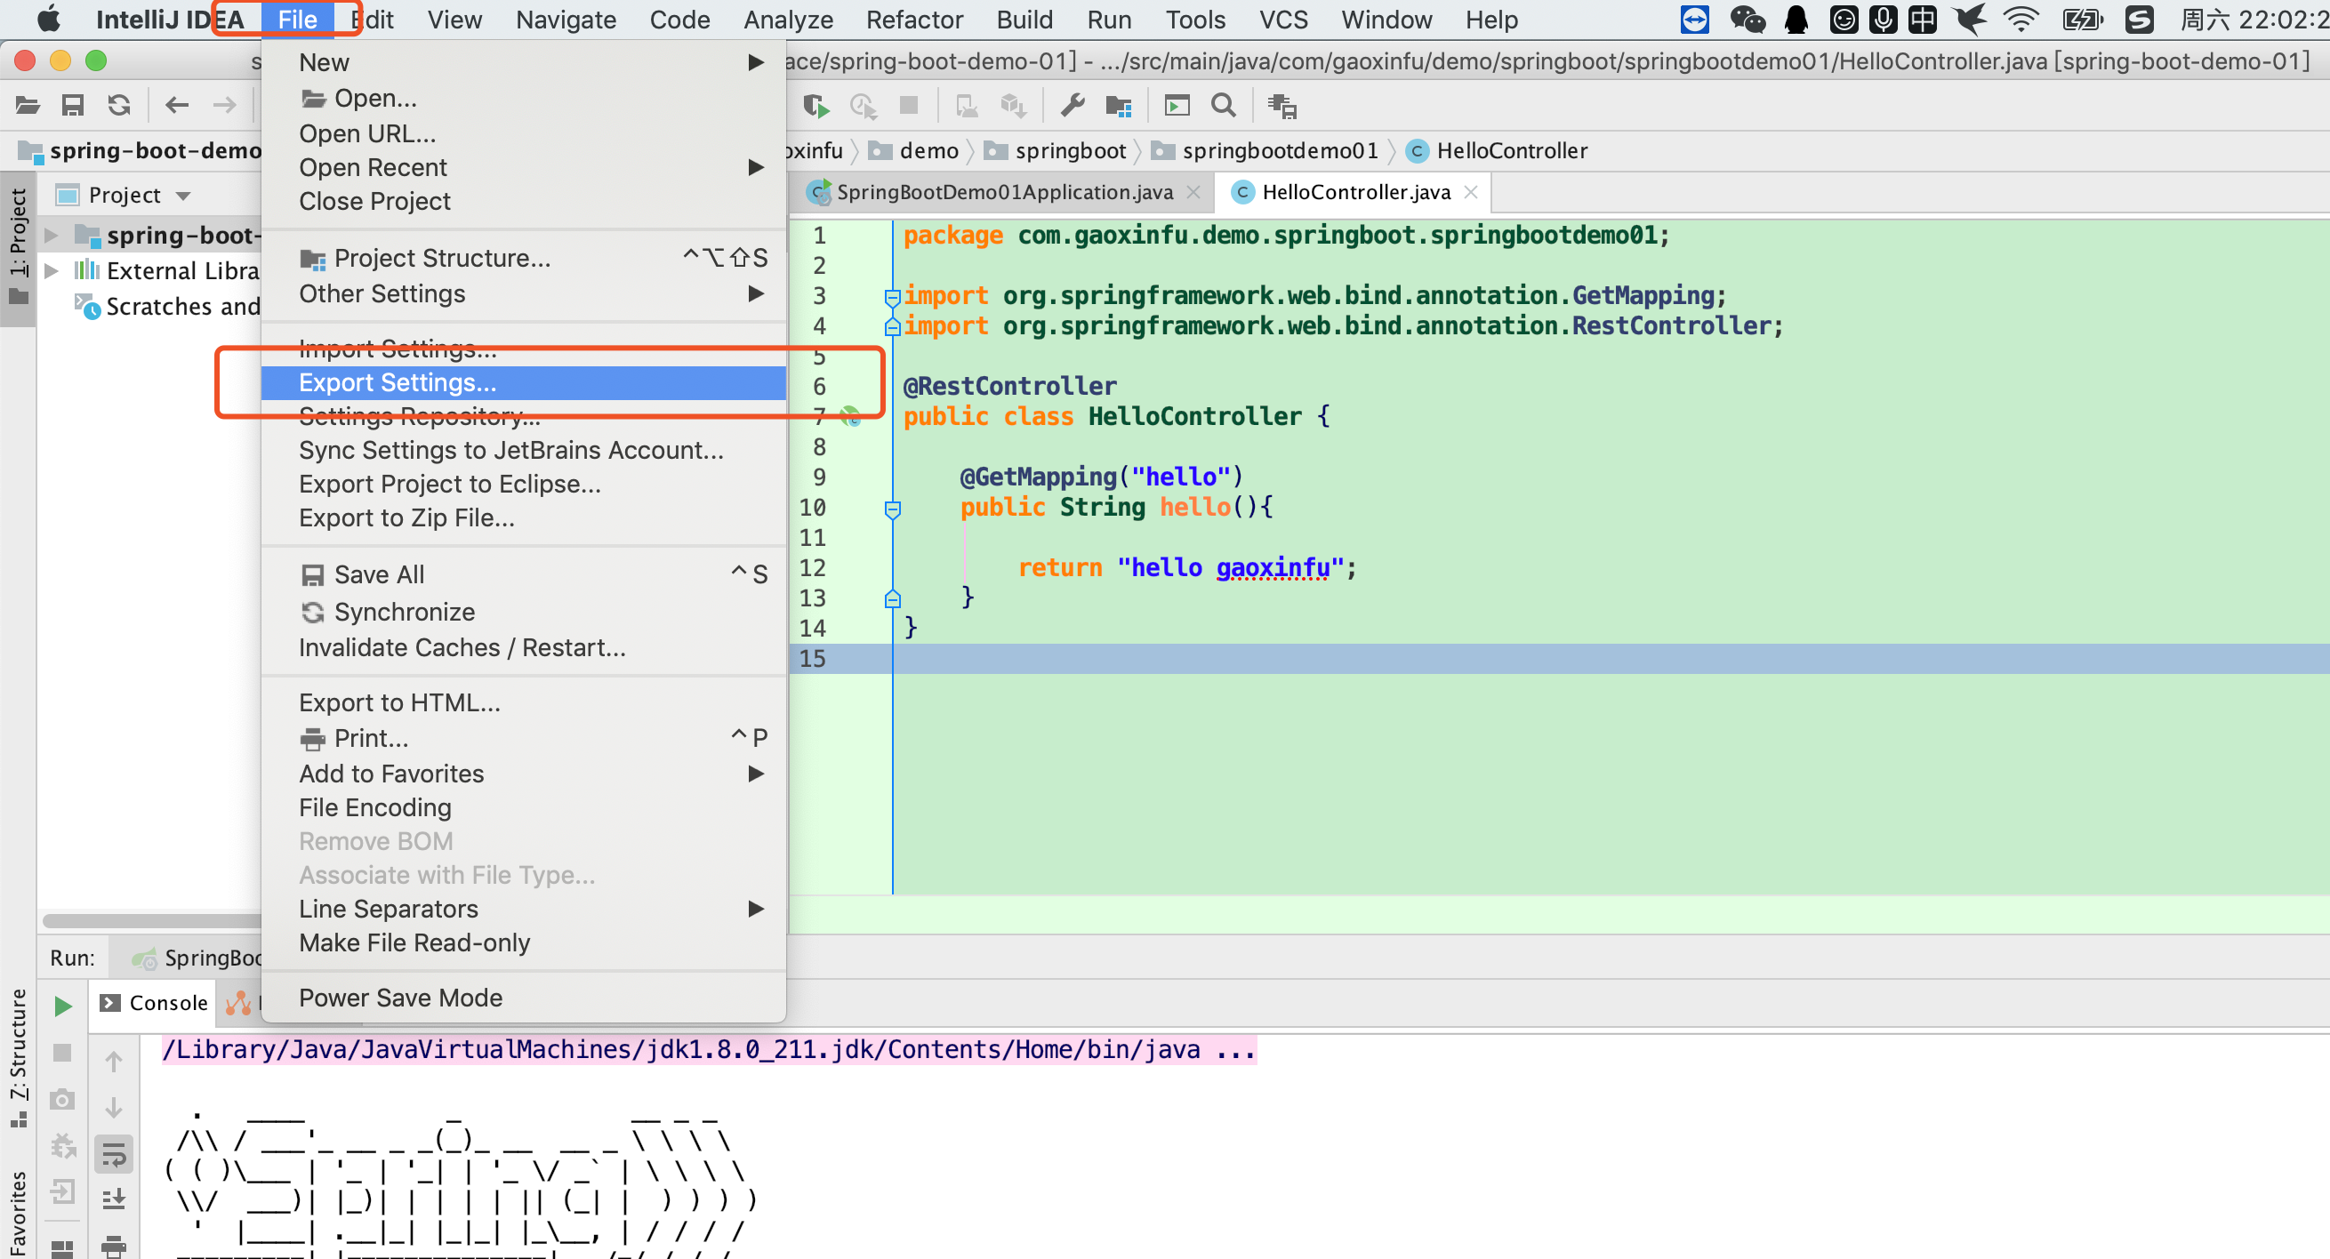Open Project Structure toolbar folder icon
Image resolution: width=2330 pixels, height=1259 pixels.
coord(1119,107)
